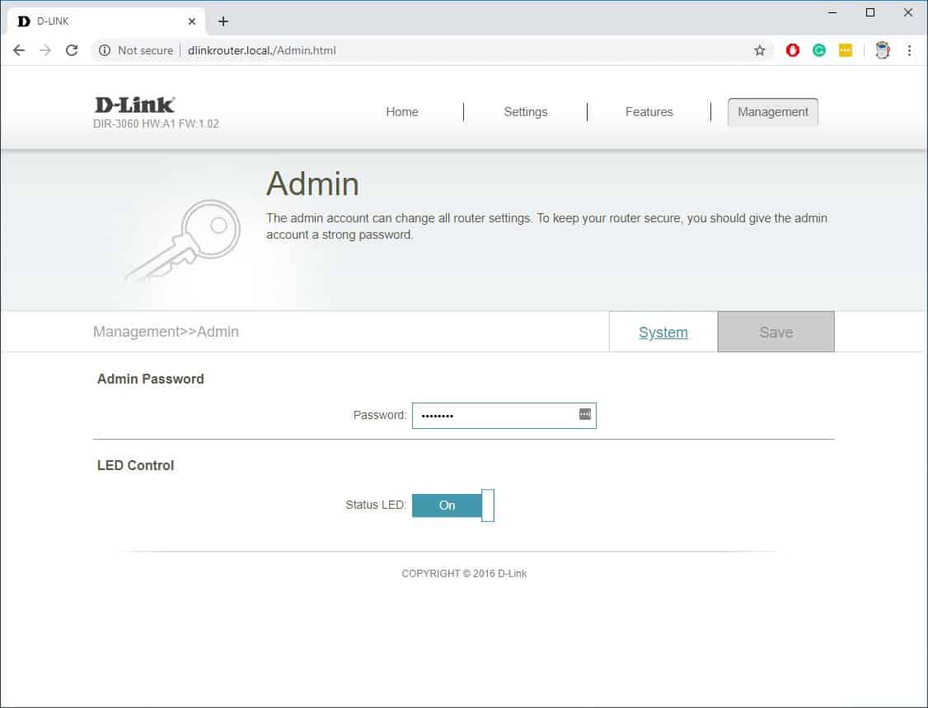Click the browser back arrow

point(19,50)
